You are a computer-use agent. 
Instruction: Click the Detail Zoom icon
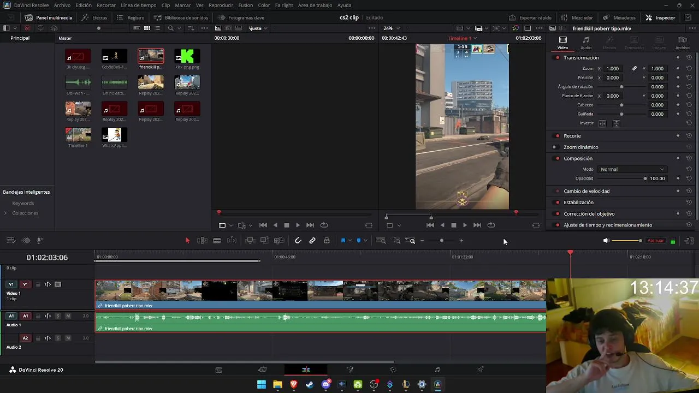[396, 241]
